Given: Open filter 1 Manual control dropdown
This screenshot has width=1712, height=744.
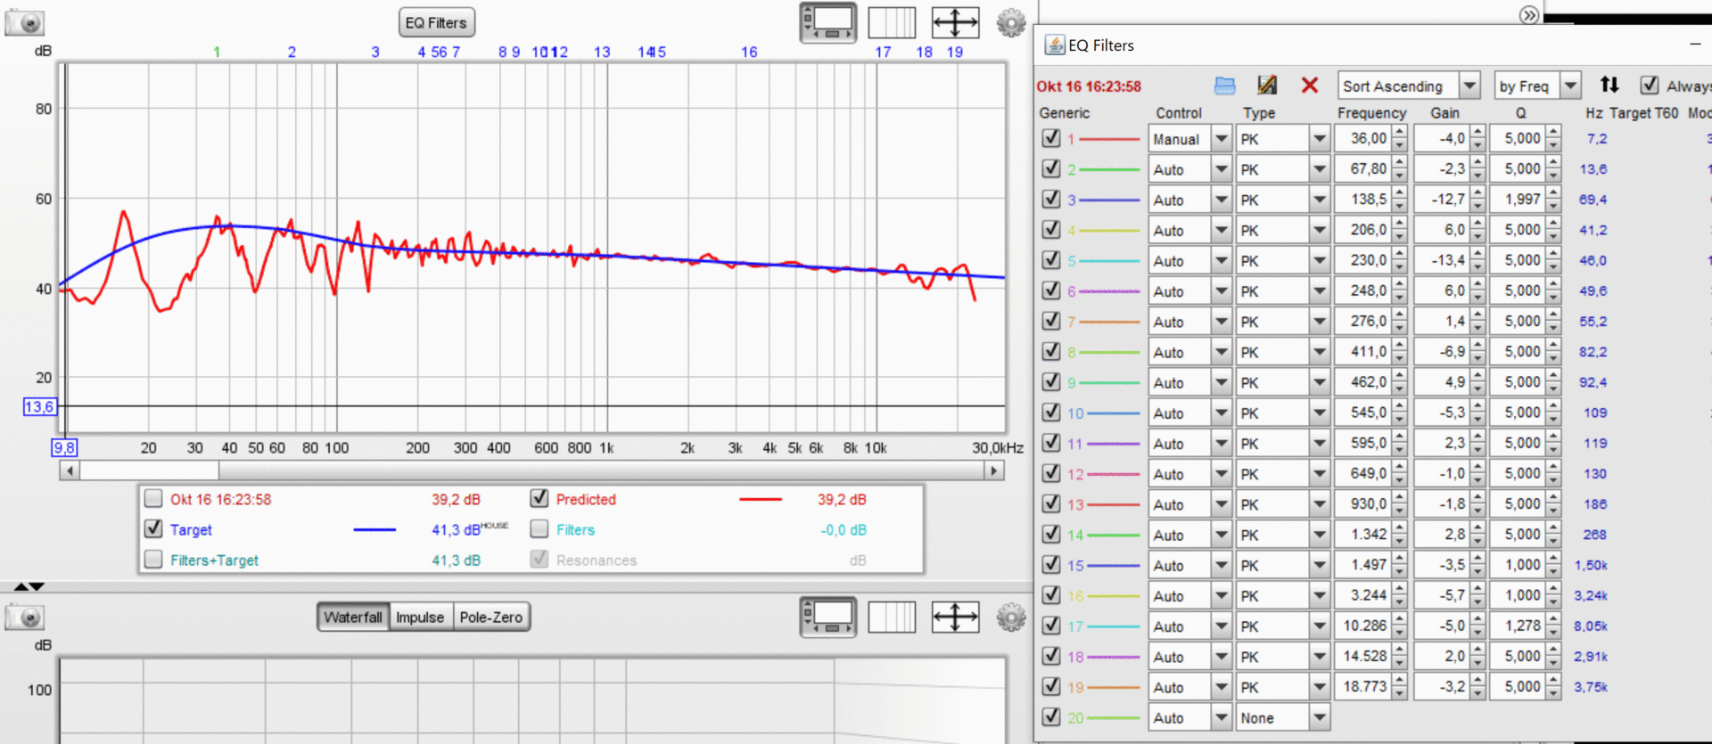Looking at the screenshot, I should (x=1222, y=139).
